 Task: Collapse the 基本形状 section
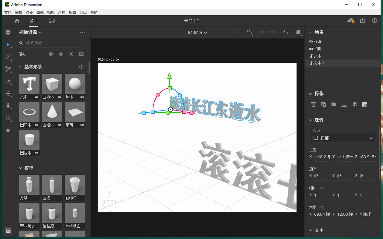click(x=20, y=67)
